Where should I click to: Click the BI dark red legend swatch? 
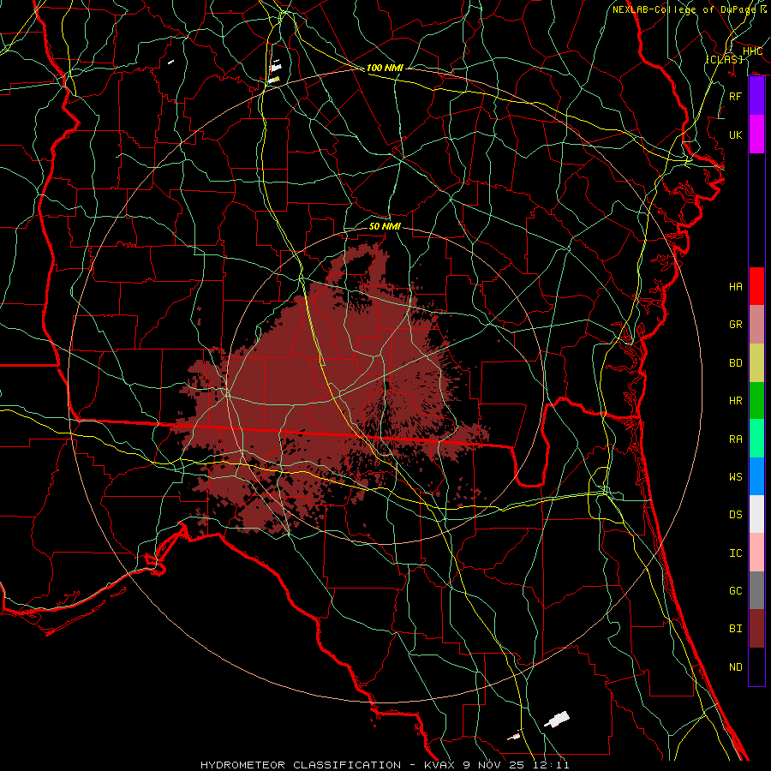(x=756, y=629)
